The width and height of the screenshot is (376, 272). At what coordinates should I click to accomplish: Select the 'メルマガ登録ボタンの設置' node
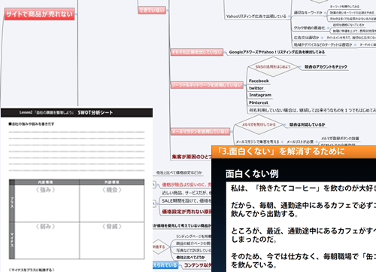pyautogui.click(x=340, y=139)
